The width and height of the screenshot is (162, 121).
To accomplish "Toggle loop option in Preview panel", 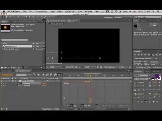I will [156, 55].
